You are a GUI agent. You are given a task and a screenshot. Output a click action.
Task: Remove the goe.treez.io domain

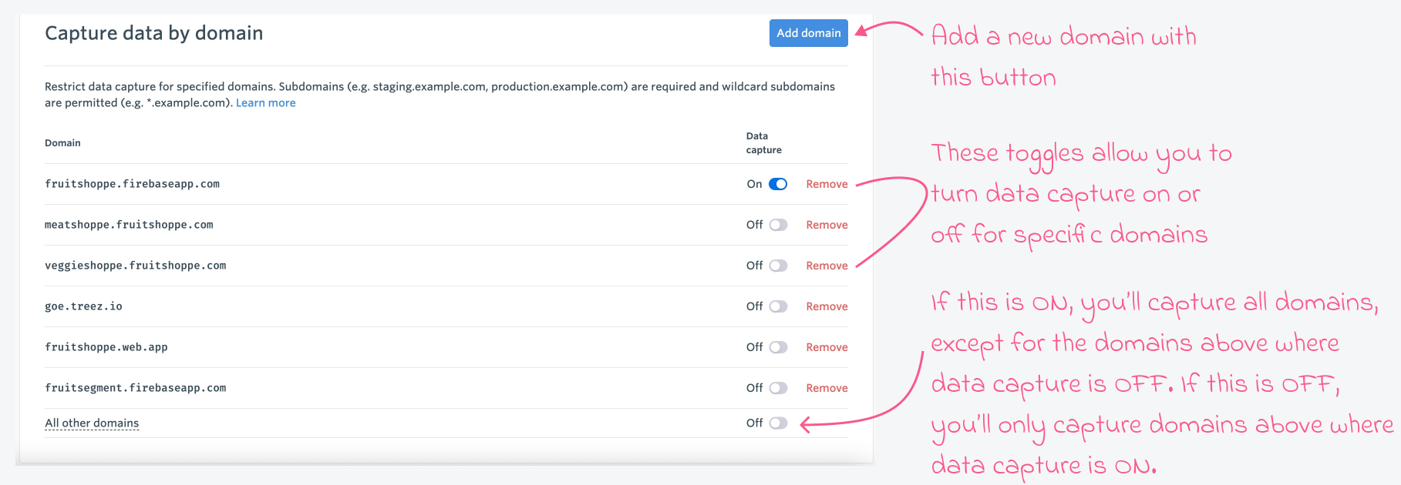827,306
